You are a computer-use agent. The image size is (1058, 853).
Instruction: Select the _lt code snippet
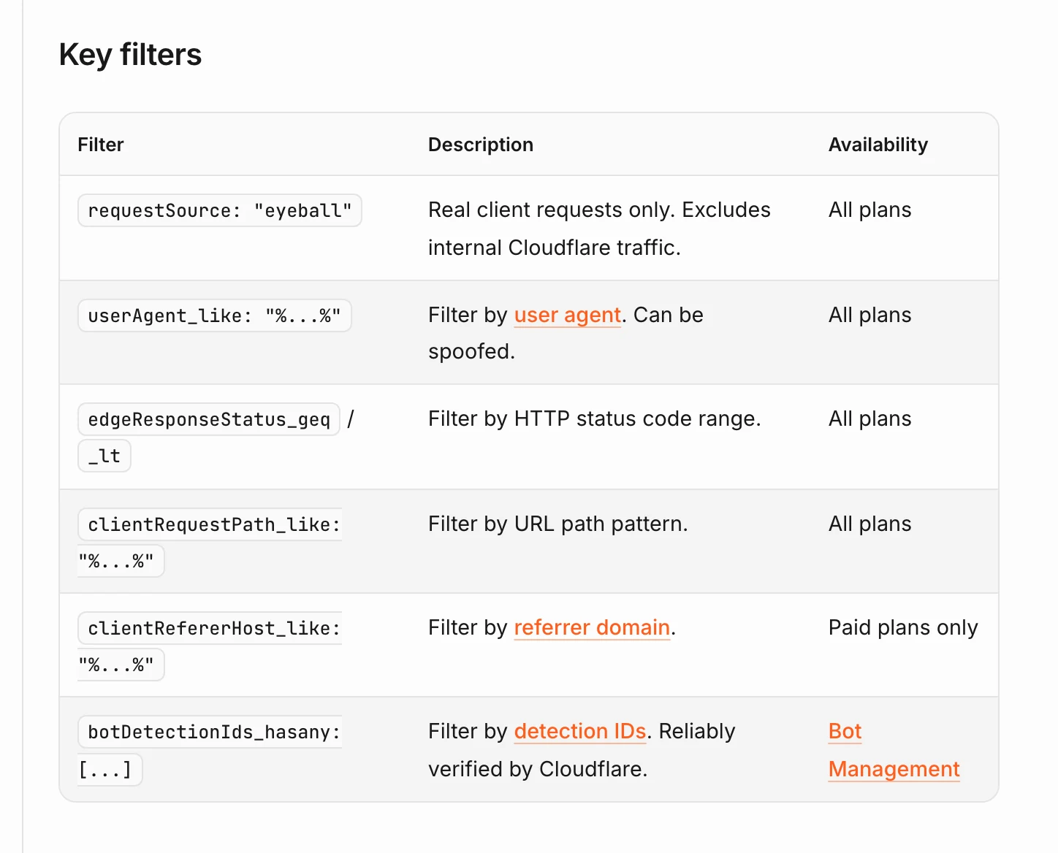pyautogui.click(x=104, y=456)
